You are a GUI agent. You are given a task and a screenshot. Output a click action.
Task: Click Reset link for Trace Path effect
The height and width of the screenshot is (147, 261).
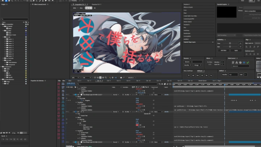pyautogui.click(x=137, y=98)
